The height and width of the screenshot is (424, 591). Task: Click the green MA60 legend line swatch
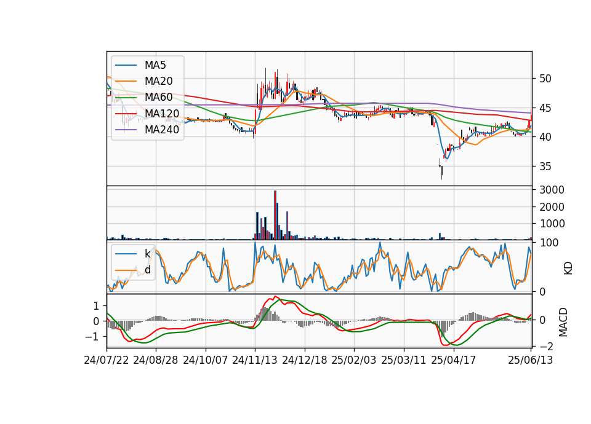point(126,98)
